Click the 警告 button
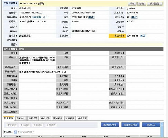The height and width of the screenshot is (138, 168). [141, 4]
